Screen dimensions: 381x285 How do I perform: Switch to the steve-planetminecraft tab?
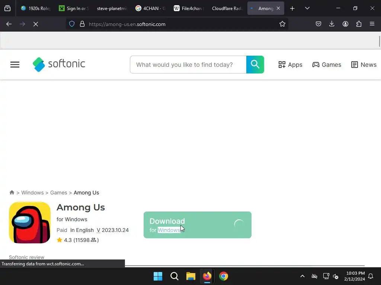click(x=112, y=9)
